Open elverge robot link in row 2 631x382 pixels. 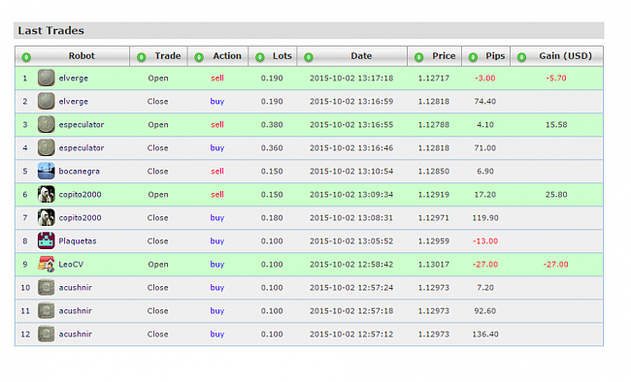(73, 102)
